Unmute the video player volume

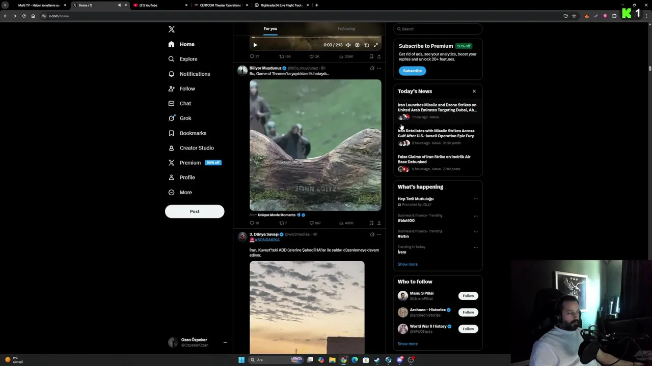coord(348,45)
